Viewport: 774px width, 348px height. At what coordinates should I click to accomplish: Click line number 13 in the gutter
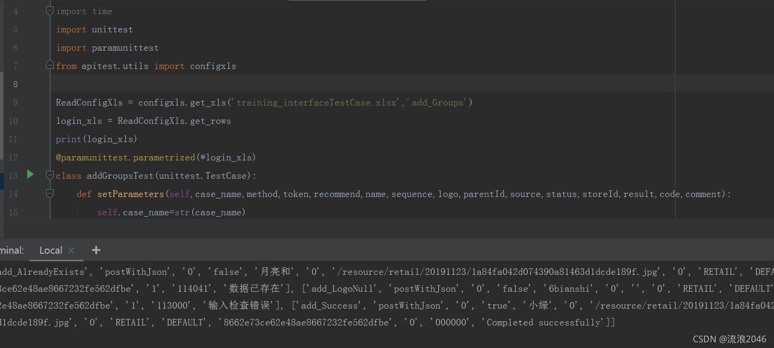tap(13, 176)
